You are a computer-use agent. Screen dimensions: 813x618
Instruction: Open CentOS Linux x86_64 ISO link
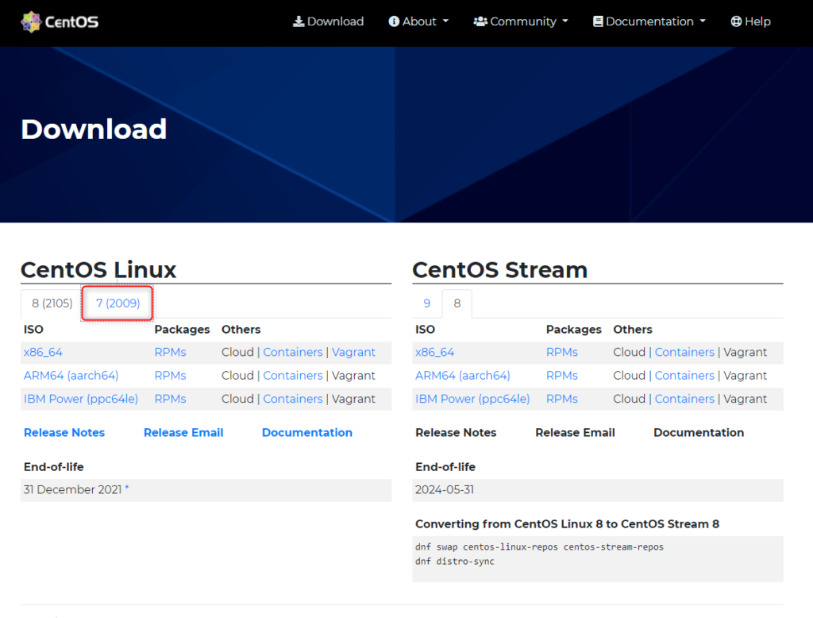point(43,352)
